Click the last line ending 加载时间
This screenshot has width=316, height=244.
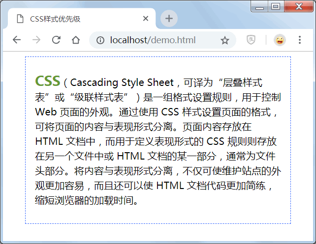point(86,200)
